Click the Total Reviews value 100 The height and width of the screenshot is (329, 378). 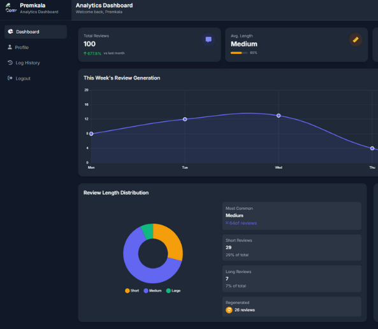pos(89,44)
